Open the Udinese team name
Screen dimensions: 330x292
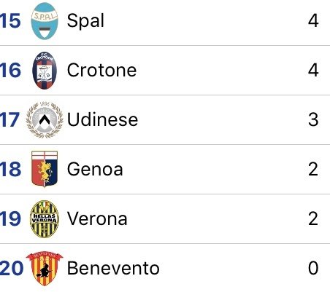pos(103,119)
